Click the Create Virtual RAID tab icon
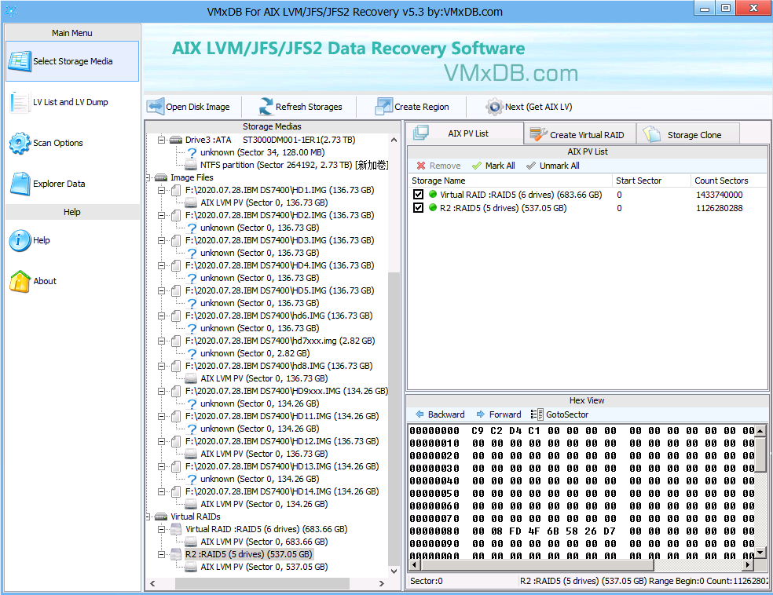Viewport: 773px width, 595px height. tap(538, 134)
